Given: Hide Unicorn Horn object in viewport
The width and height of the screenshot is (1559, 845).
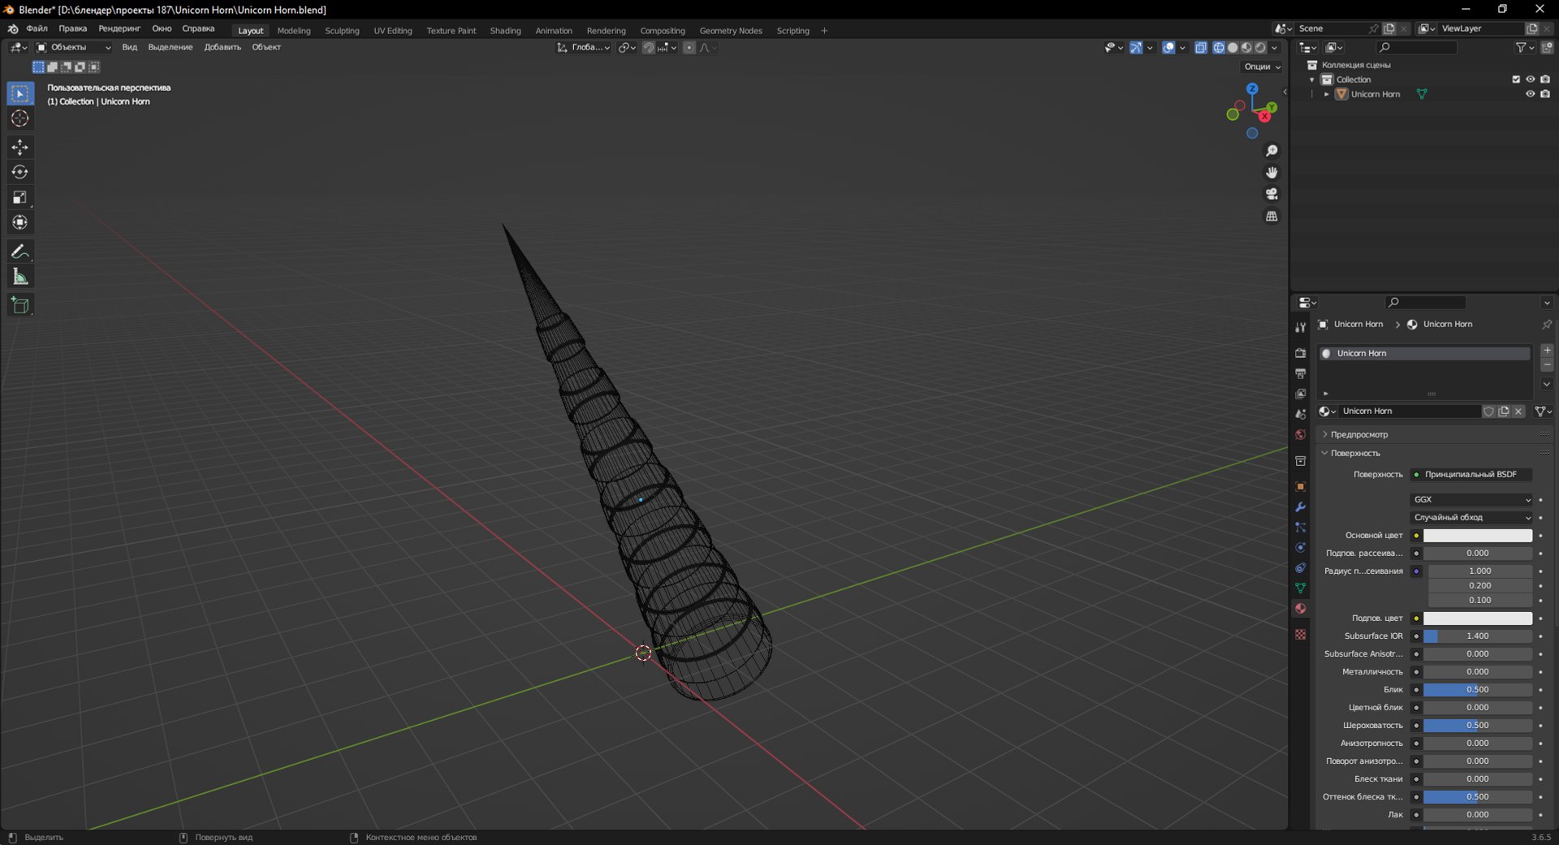Looking at the screenshot, I should 1530,94.
